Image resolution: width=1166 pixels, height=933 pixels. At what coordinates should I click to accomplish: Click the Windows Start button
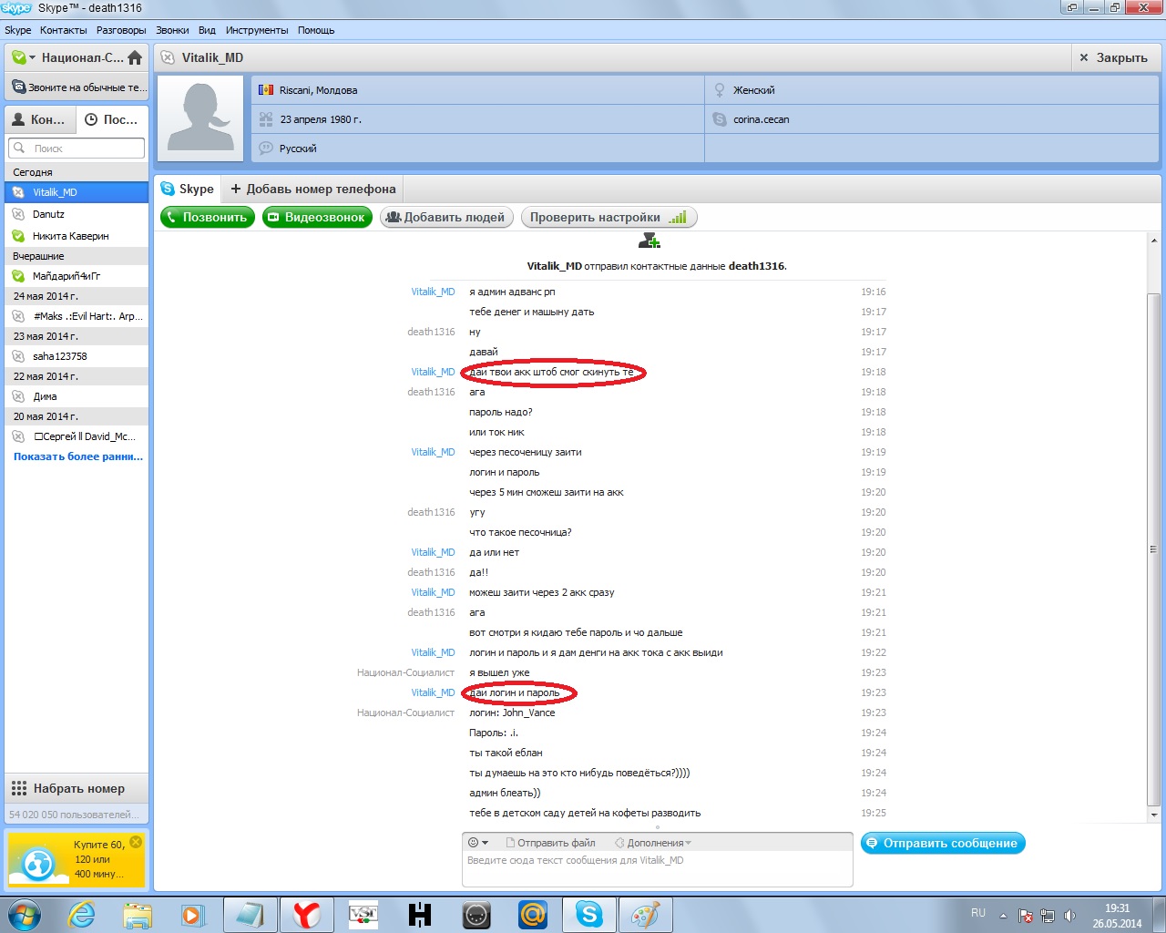(x=25, y=914)
